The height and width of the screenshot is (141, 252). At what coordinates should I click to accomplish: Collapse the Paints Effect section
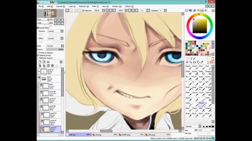point(38,28)
